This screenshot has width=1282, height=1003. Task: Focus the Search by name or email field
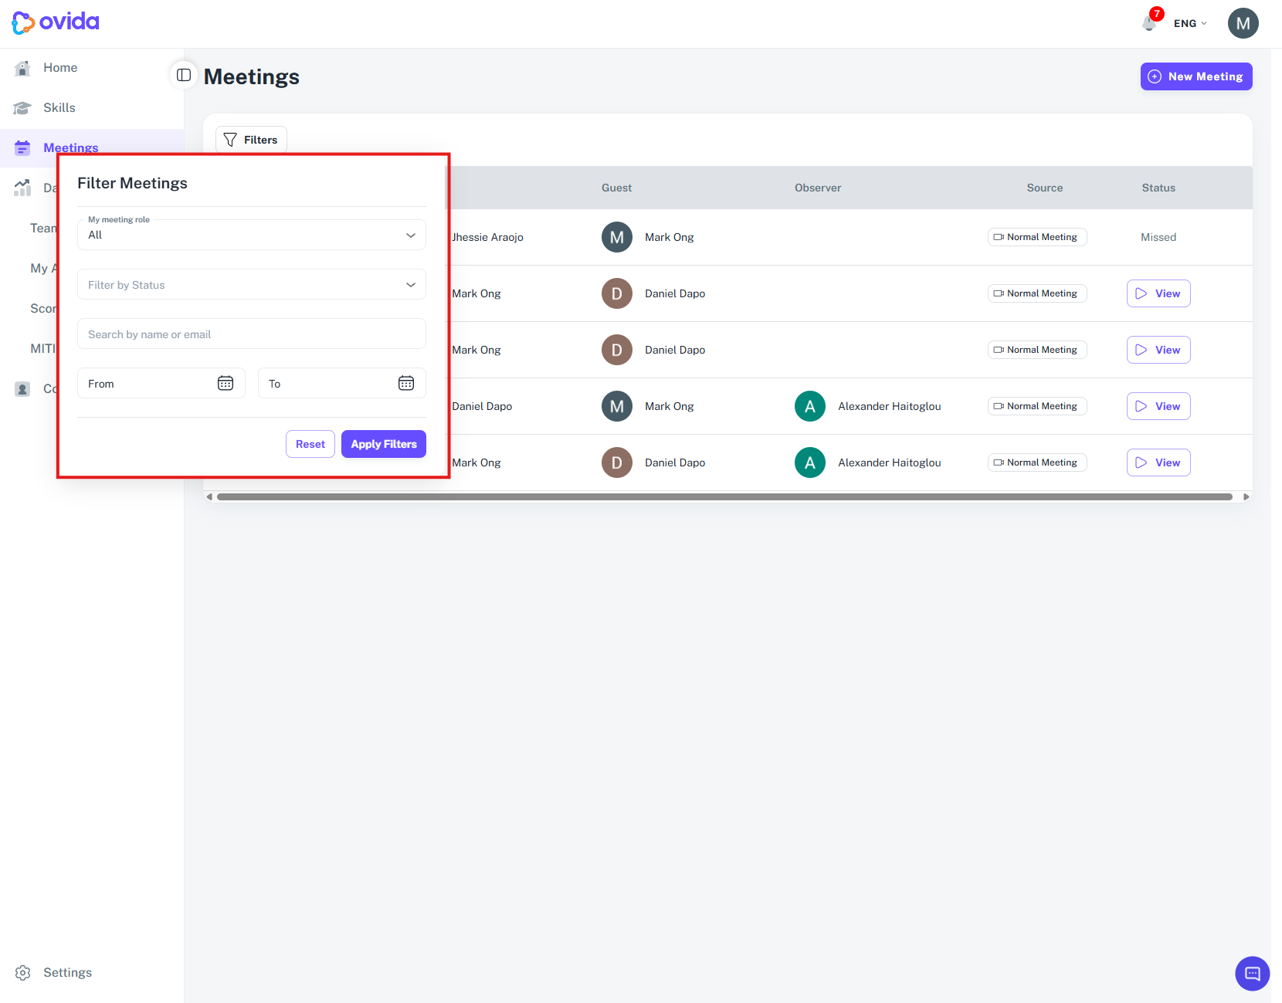pyautogui.click(x=252, y=334)
